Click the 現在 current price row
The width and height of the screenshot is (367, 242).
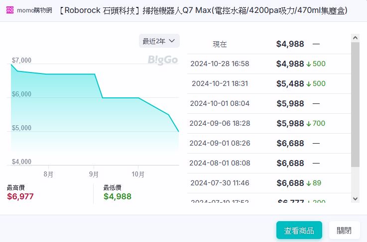[x=269, y=44]
